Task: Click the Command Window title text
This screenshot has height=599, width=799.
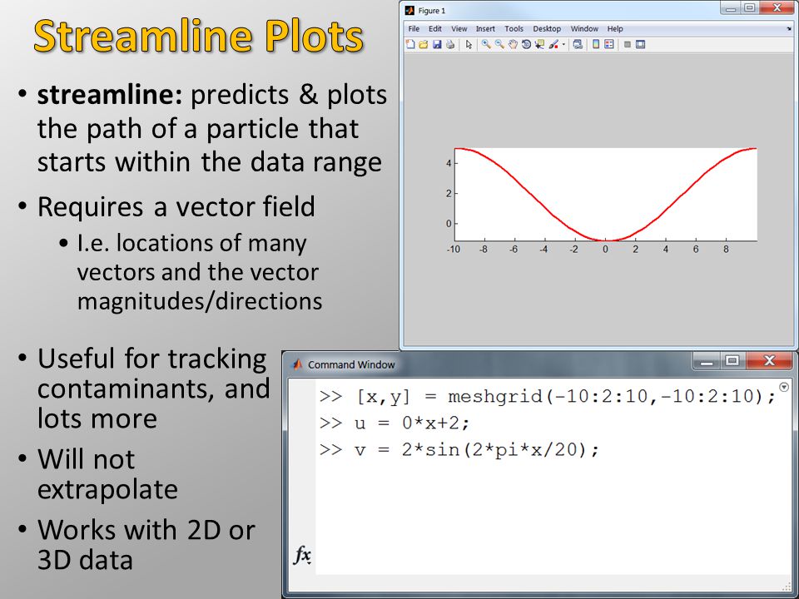Action: 351,364
